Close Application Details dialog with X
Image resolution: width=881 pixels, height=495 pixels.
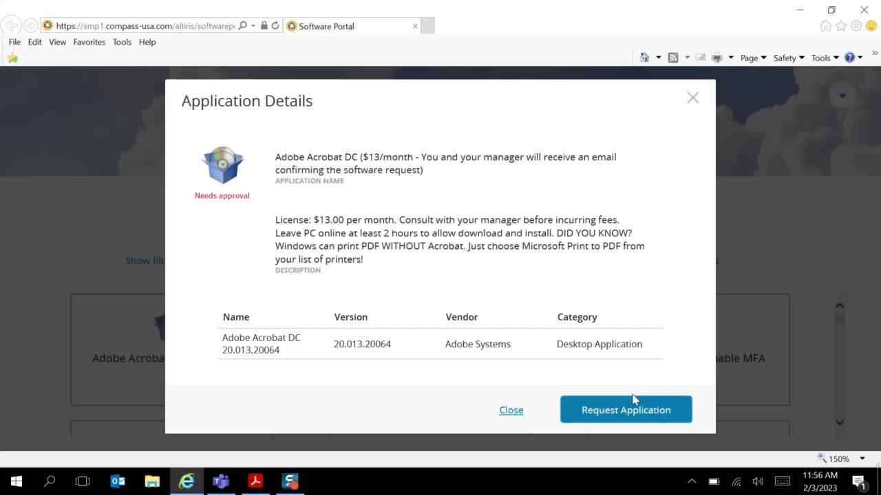pyautogui.click(x=692, y=98)
